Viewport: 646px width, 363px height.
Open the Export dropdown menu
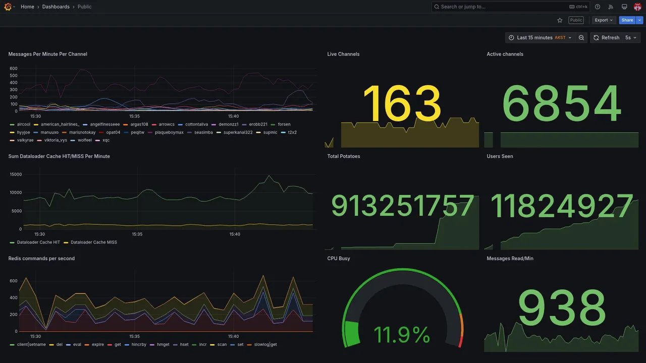click(x=604, y=20)
